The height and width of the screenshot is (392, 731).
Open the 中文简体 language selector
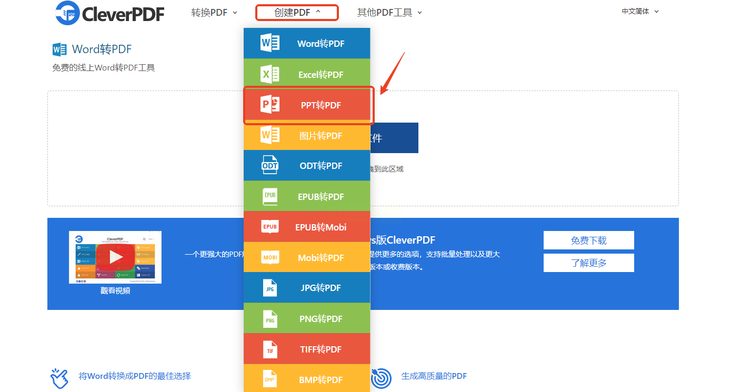click(x=640, y=12)
